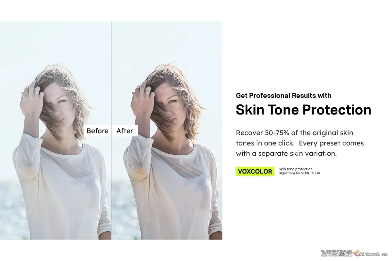The height and width of the screenshot is (261, 392).
Task: Click the Before label tag
Action: (x=97, y=131)
